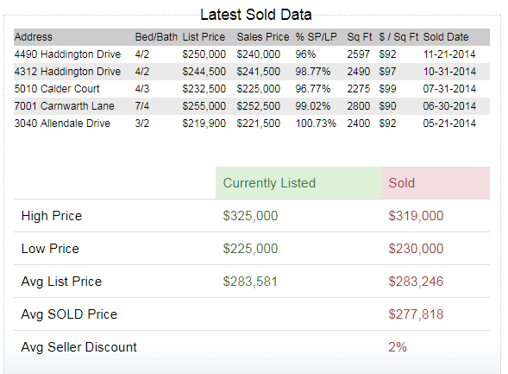Select the 3040 Allendale Drive listing
This screenshot has height=374, width=508.
pos(62,124)
